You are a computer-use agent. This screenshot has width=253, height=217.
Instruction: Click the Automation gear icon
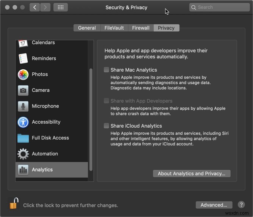pyautogui.click(x=23, y=154)
